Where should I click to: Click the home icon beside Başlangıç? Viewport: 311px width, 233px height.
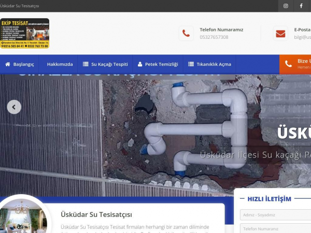[8, 64]
